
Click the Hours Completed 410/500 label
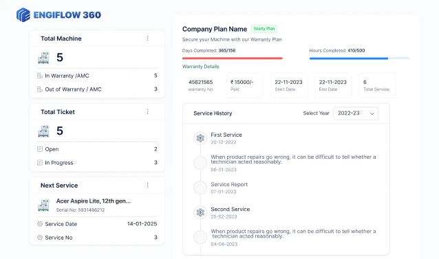(x=336, y=51)
